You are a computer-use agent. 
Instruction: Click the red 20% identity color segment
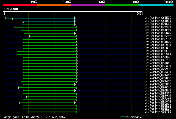pos(20,5)
